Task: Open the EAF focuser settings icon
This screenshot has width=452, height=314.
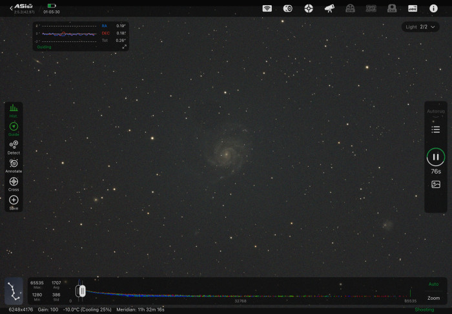Action: [371, 8]
